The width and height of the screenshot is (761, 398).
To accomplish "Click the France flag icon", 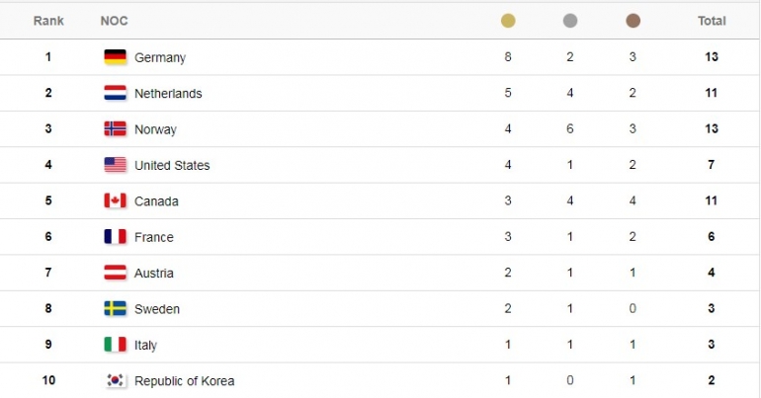I will coord(115,237).
